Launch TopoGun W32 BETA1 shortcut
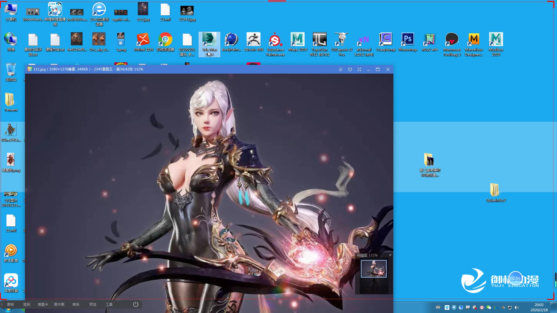This screenshot has width=557, height=313. tap(320, 44)
